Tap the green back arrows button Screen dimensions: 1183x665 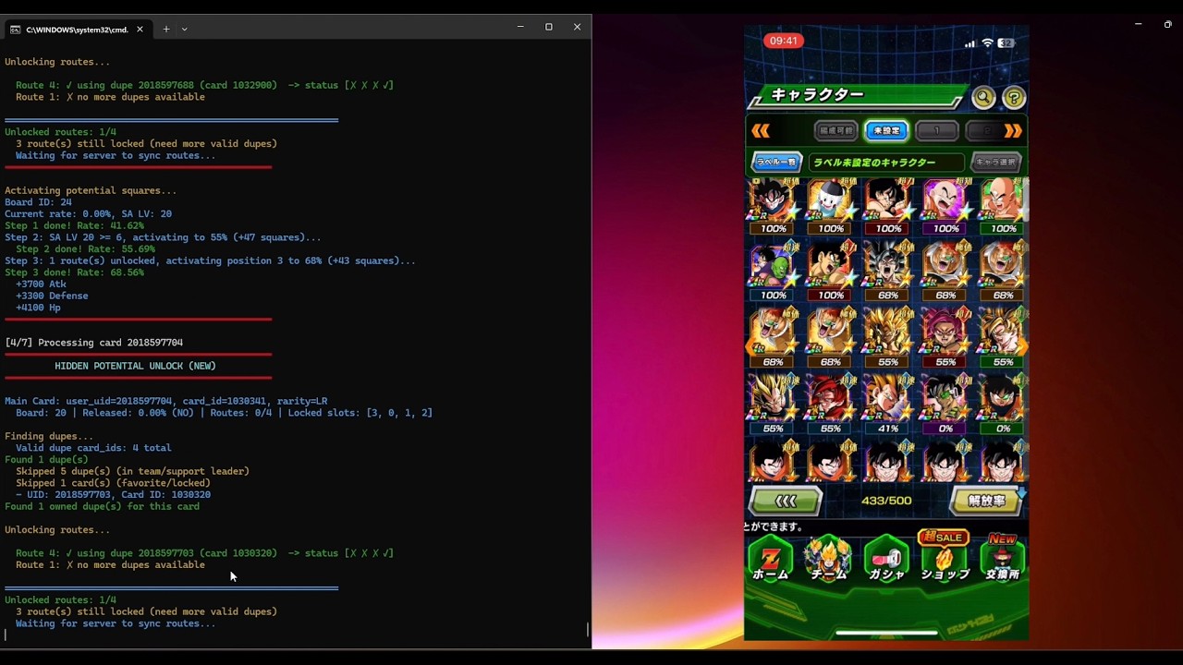click(x=786, y=501)
